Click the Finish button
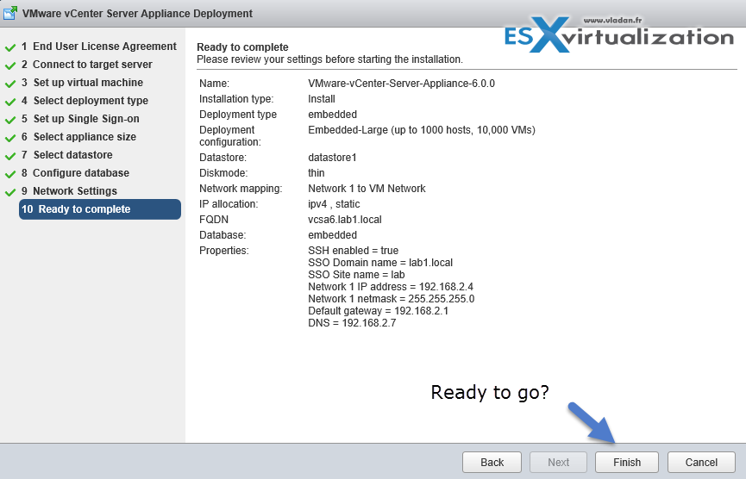This screenshot has height=479, width=746. (627, 462)
